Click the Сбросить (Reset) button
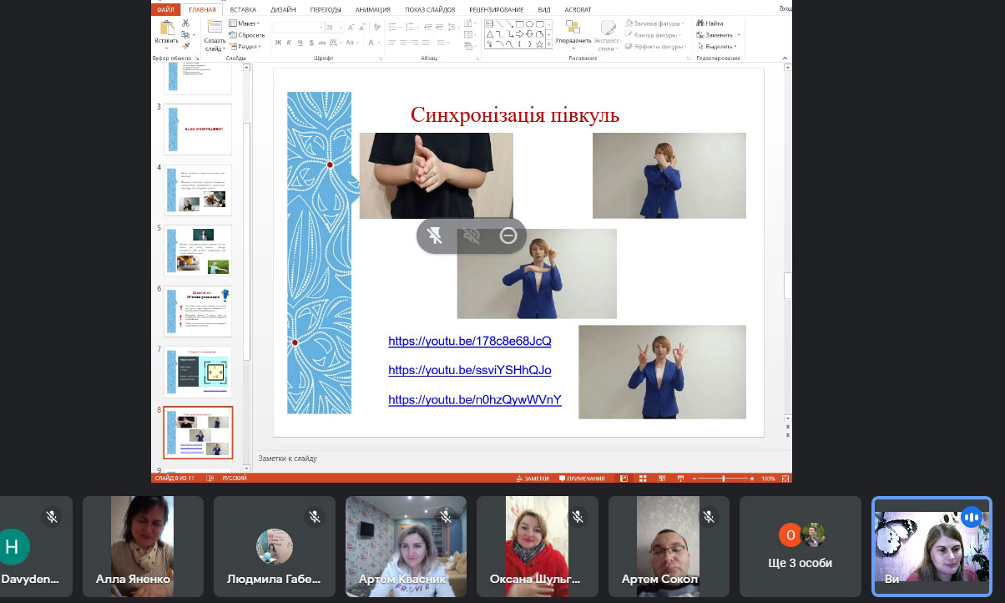Viewport: 1005px width, 603px height. 247,35
